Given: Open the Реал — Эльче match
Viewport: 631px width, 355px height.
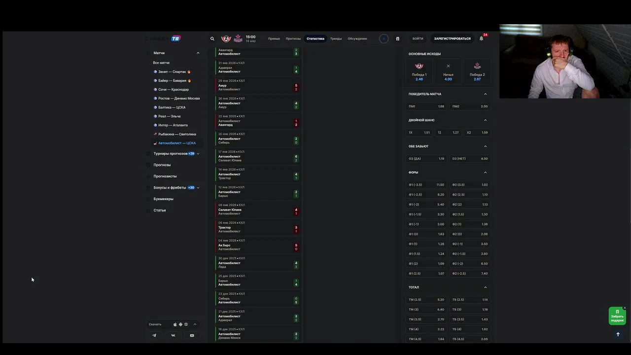Looking at the screenshot, I should (167, 116).
